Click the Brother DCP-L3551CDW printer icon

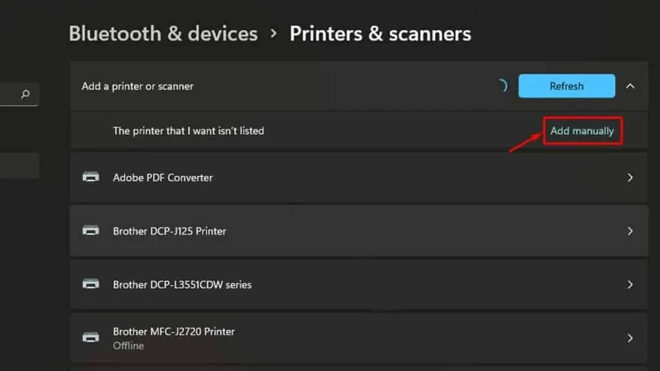(91, 284)
